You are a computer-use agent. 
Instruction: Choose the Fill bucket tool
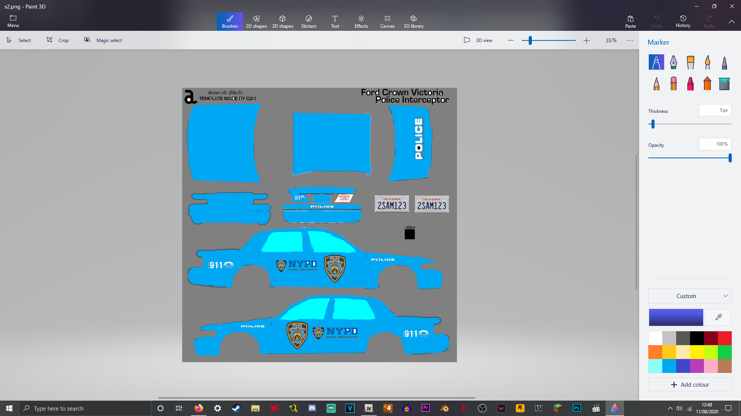tap(724, 84)
